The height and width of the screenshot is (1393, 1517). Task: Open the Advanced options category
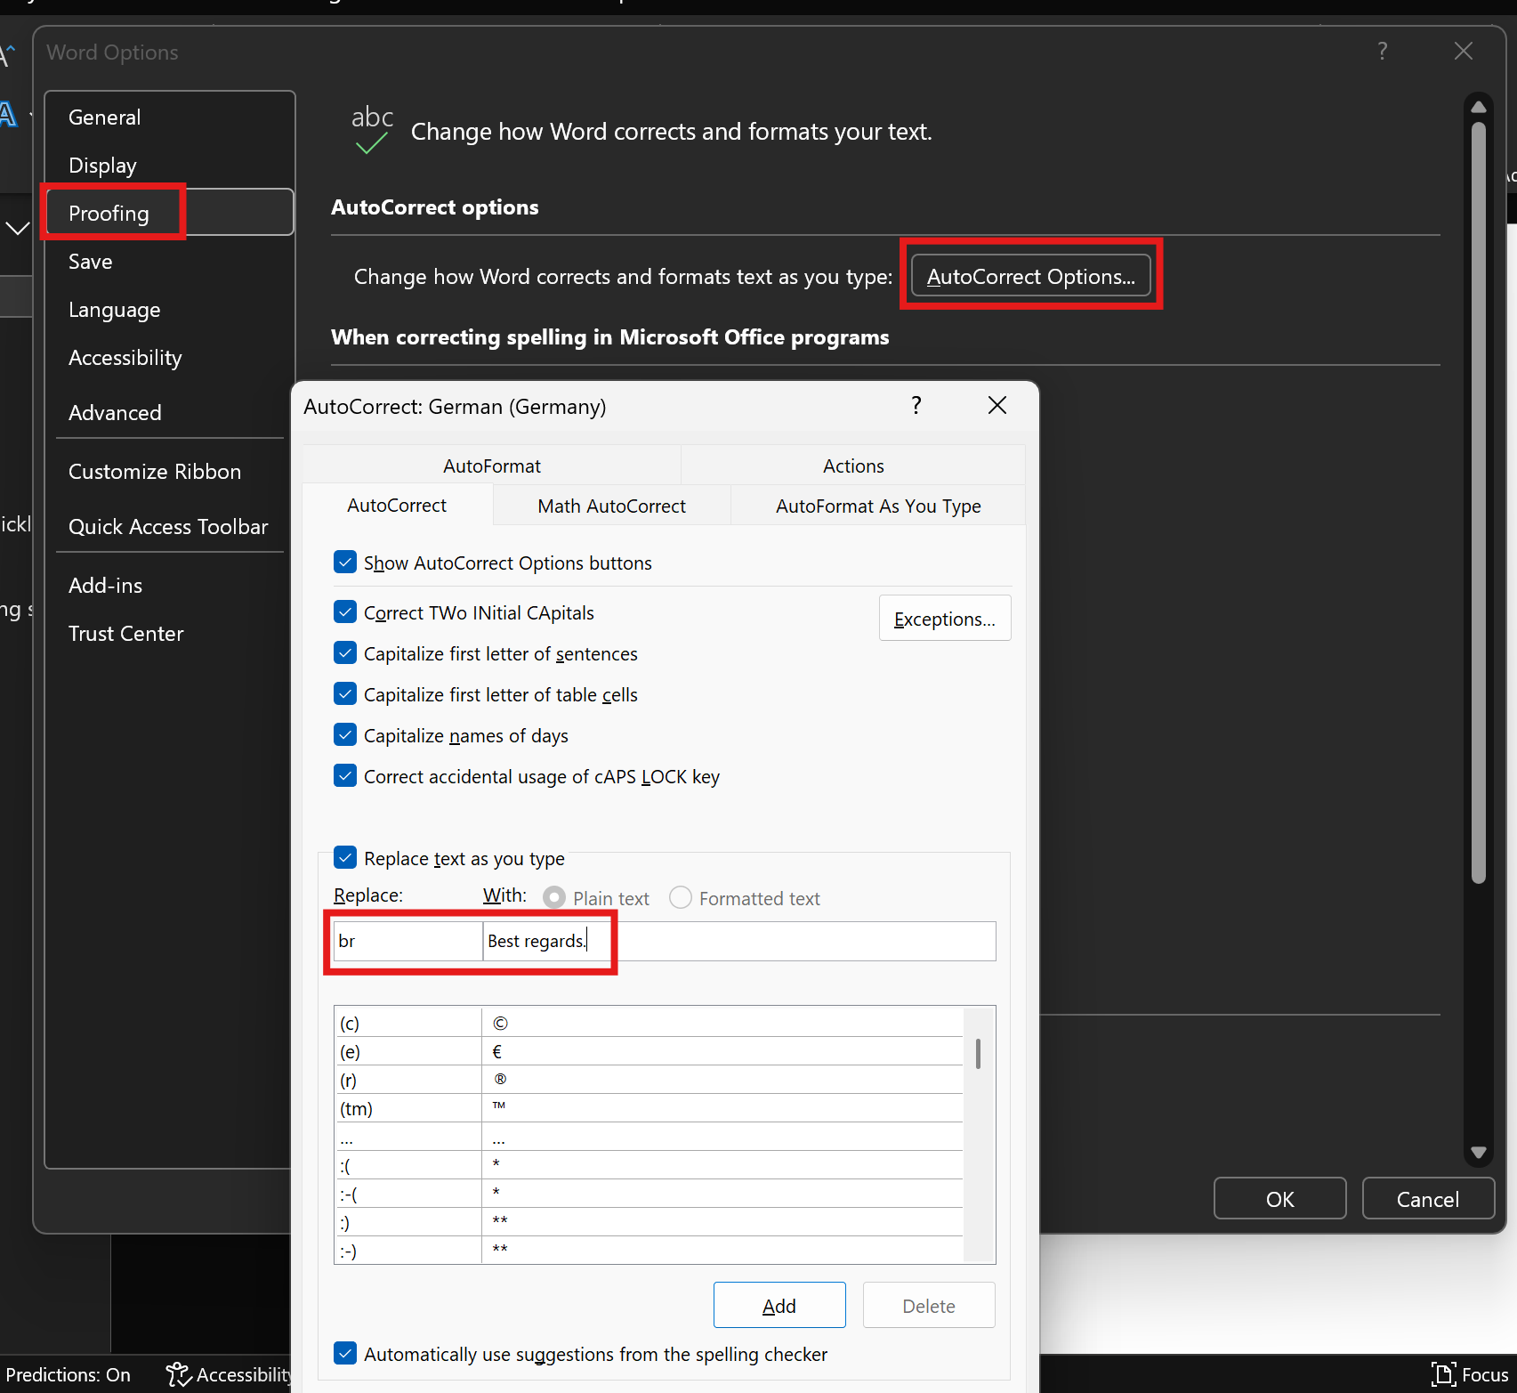169,413
